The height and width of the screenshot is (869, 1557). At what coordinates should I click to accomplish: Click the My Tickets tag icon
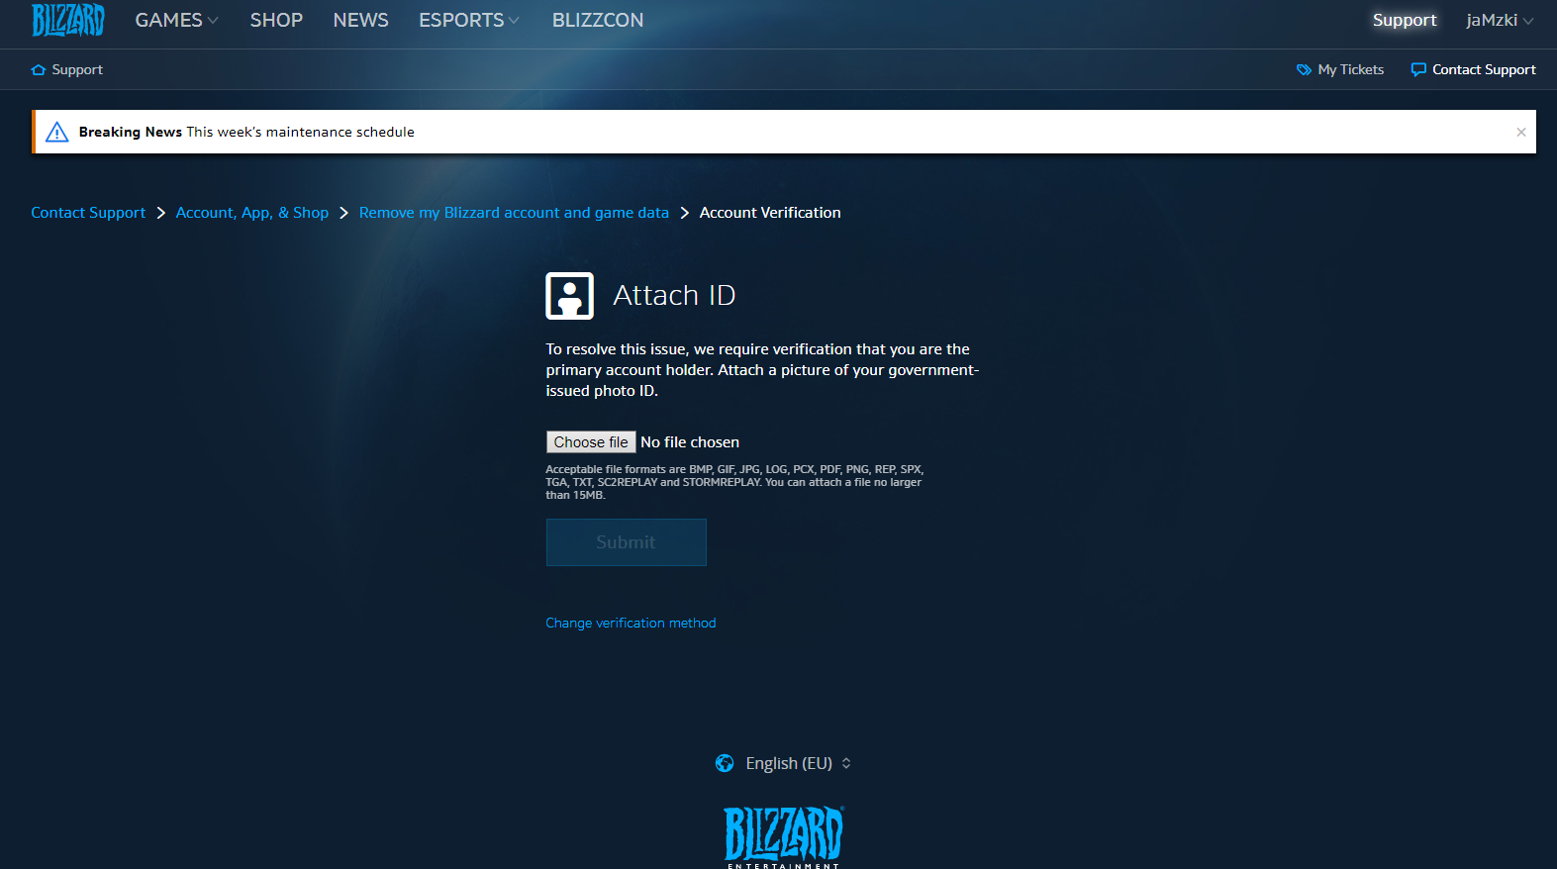[1304, 69]
